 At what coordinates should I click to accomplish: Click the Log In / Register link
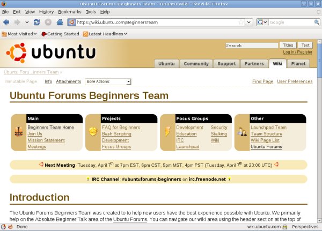pos(297,52)
